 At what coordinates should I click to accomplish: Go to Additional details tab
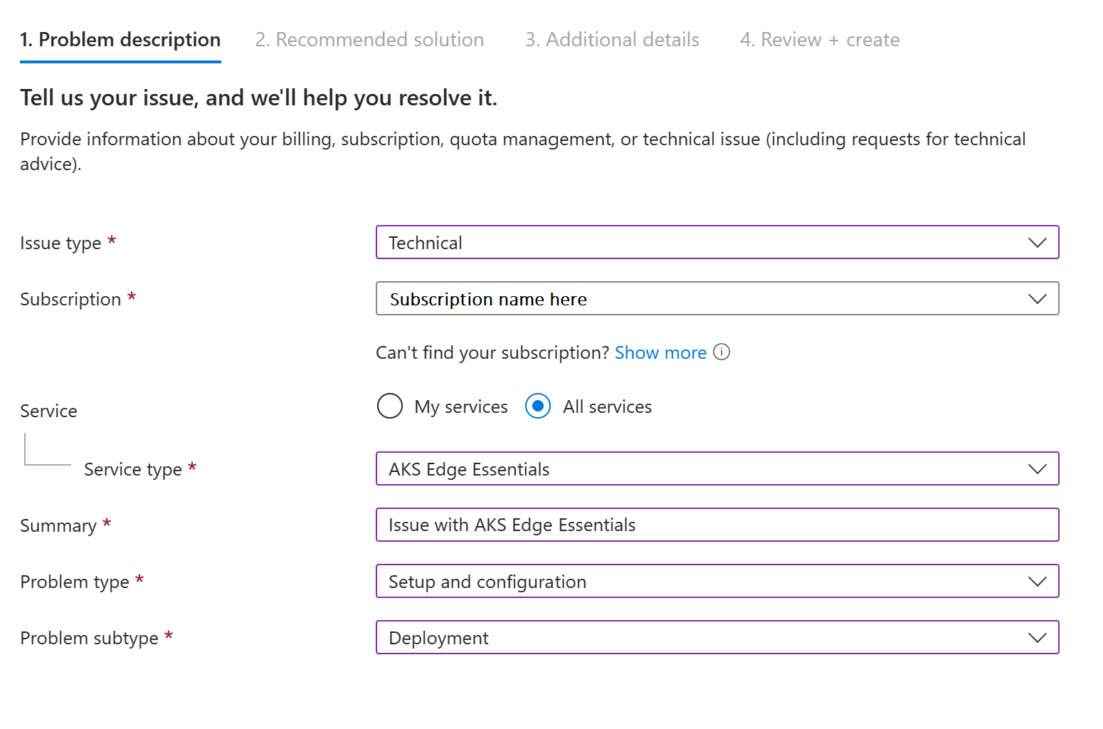pyautogui.click(x=612, y=40)
